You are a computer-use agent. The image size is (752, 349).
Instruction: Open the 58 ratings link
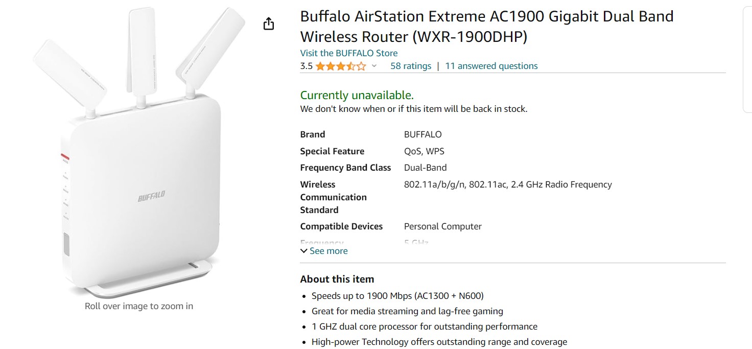coord(411,66)
